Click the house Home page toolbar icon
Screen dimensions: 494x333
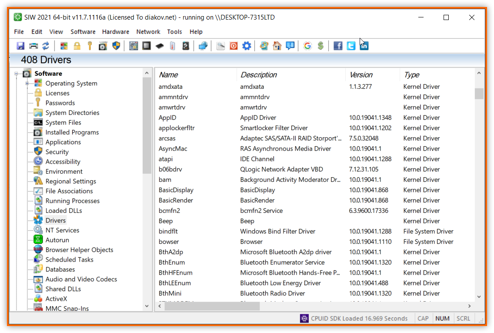pos(277,46)
